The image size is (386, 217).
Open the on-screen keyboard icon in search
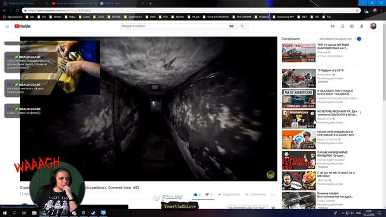pyautogui.click(x=232, y=26)
